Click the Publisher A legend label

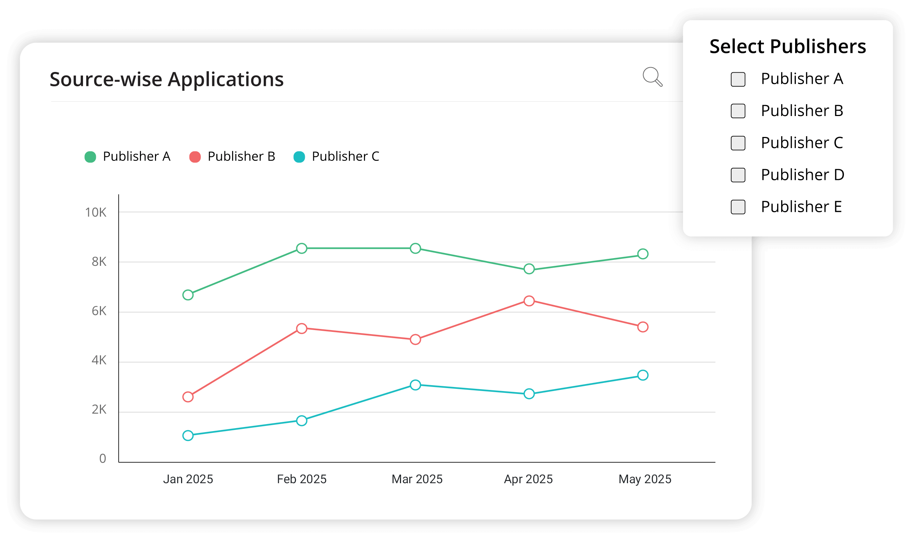137,157
